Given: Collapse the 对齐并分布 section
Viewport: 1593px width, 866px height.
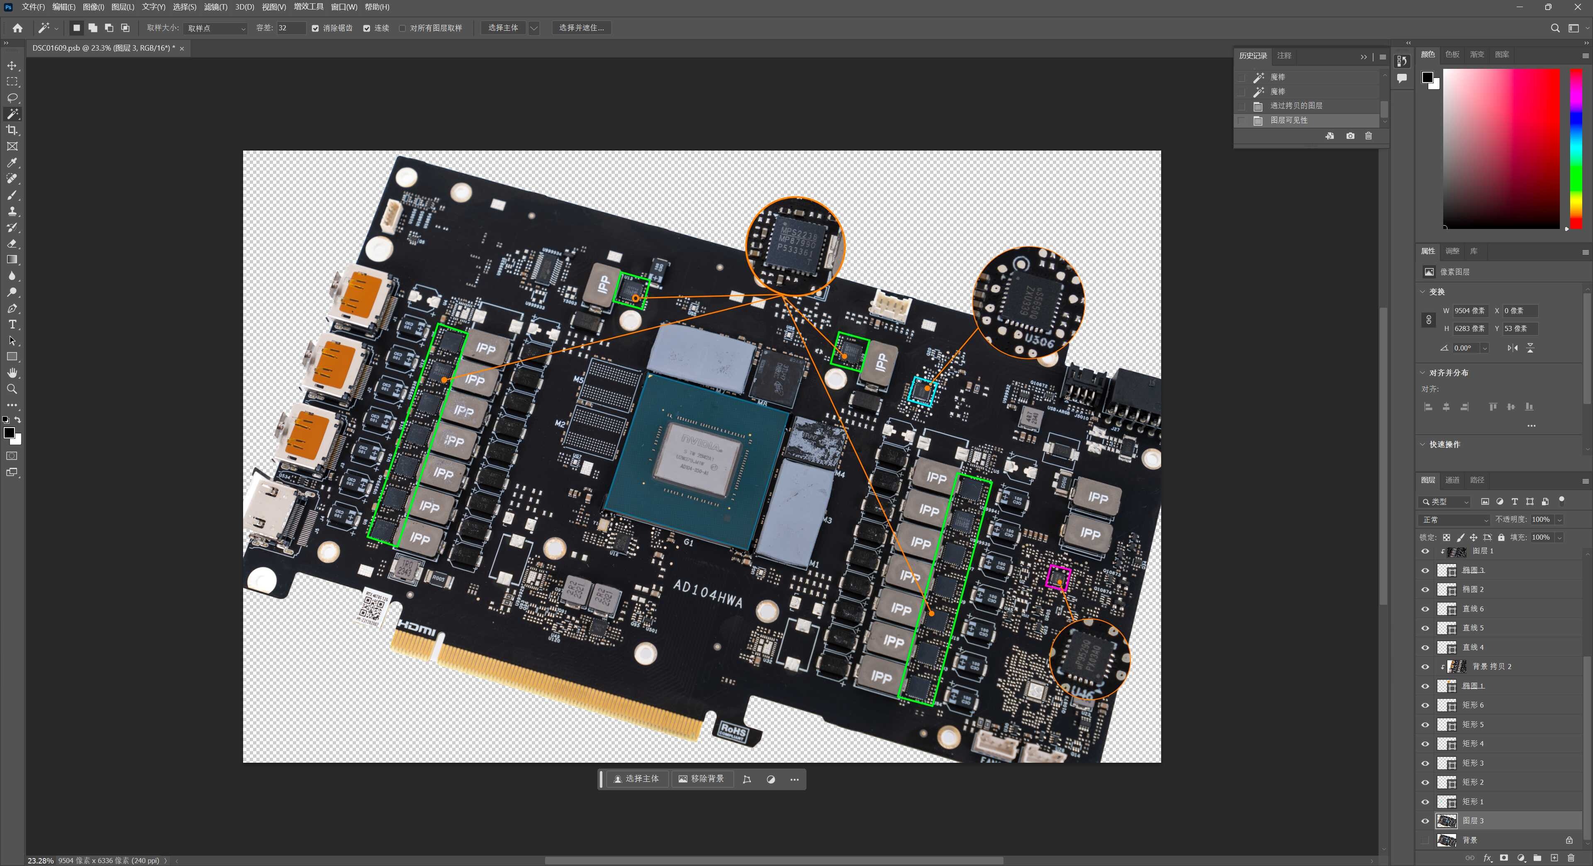Looking at the screenshot, I should pyautogui.click(x=1422, y=373).
